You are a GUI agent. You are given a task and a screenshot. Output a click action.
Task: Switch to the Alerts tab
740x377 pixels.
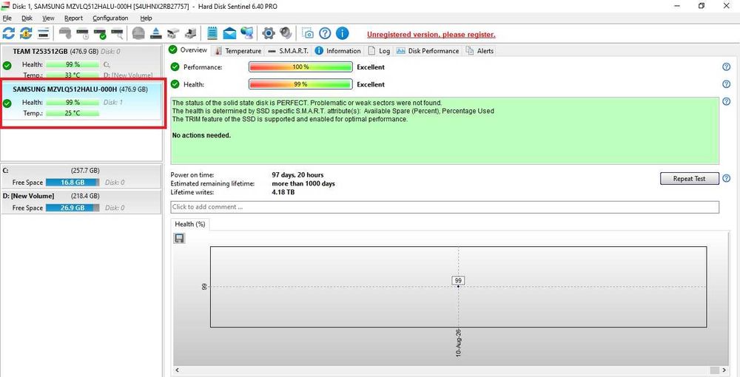(480, 51)
